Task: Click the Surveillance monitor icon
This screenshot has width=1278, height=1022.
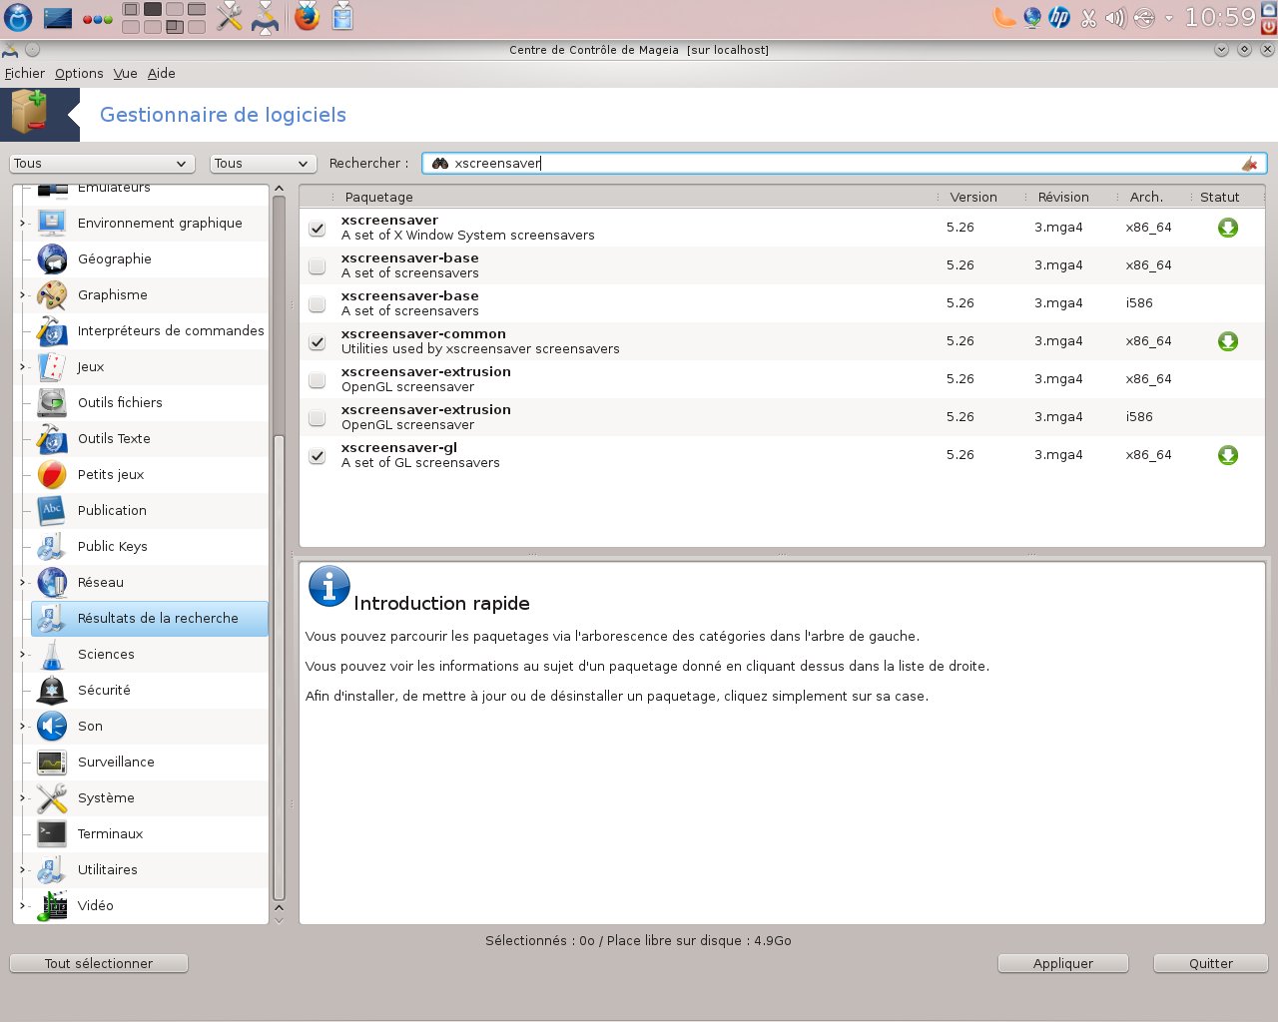Action: (x=52, y=763)
